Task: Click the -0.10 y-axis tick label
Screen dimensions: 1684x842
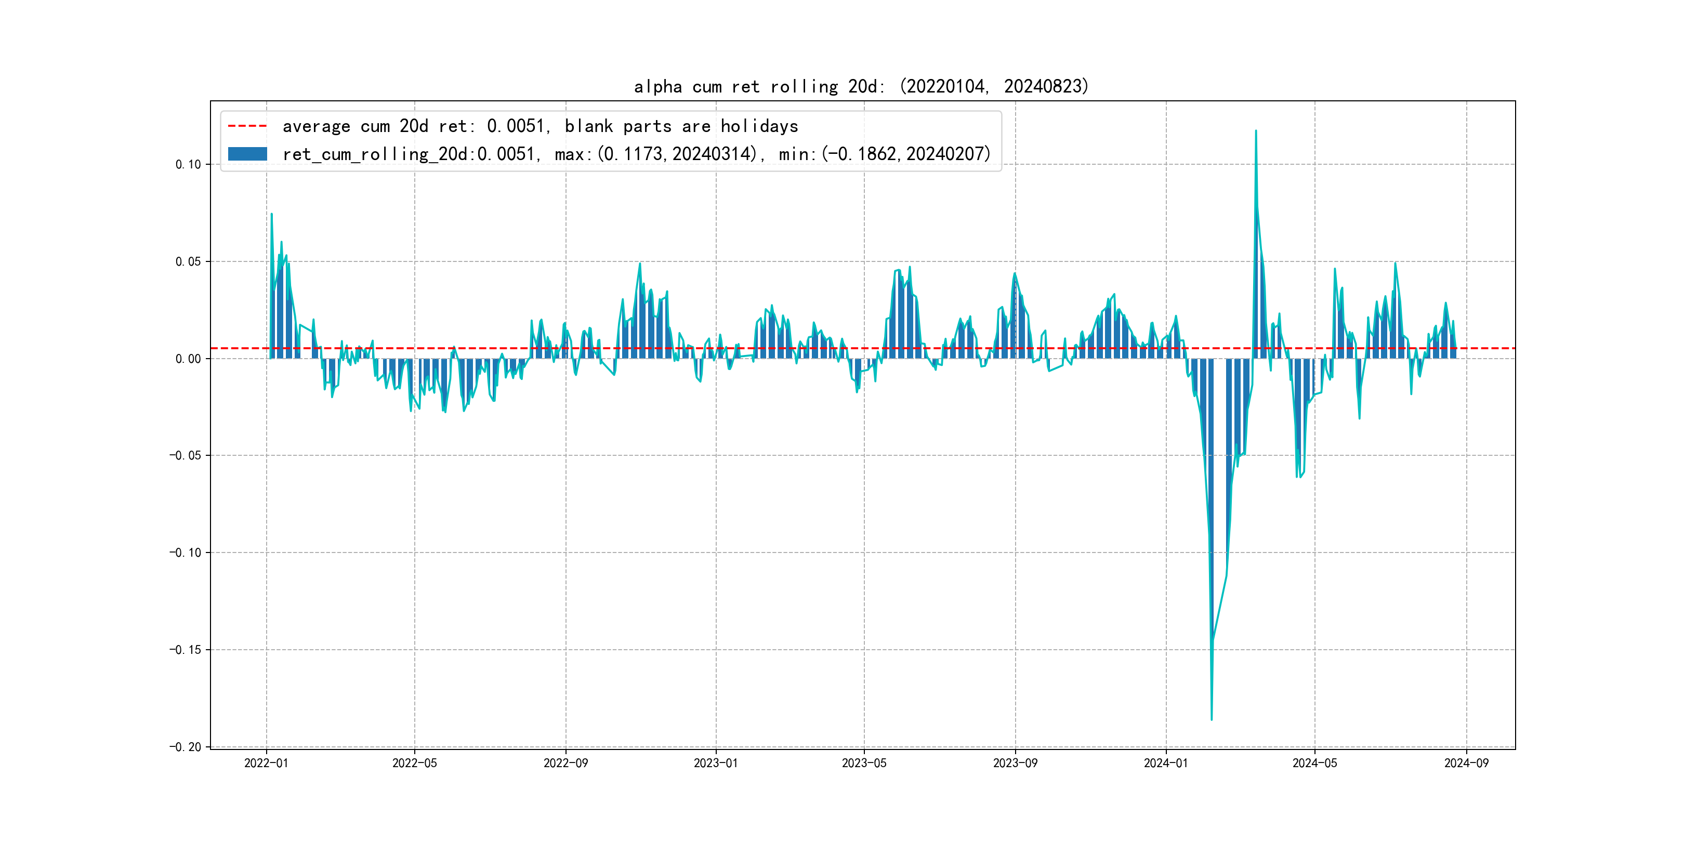Action: coord(185,553)
